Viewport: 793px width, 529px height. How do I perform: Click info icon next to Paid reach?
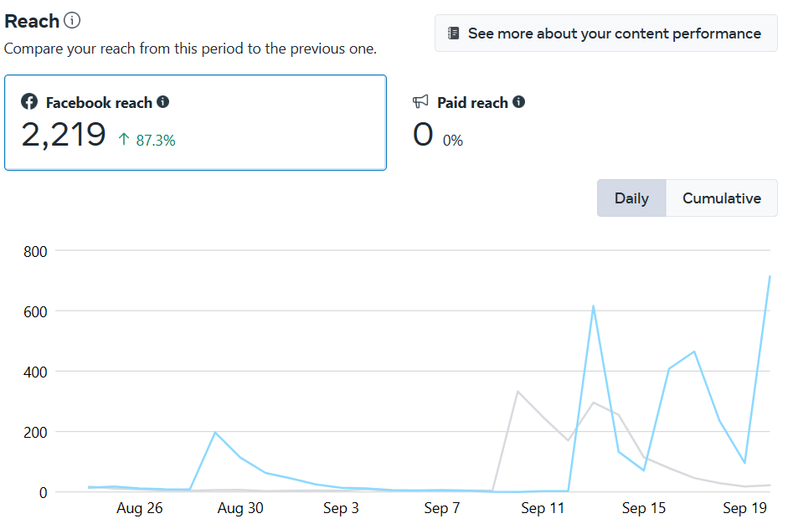click(x=519, y=102)
